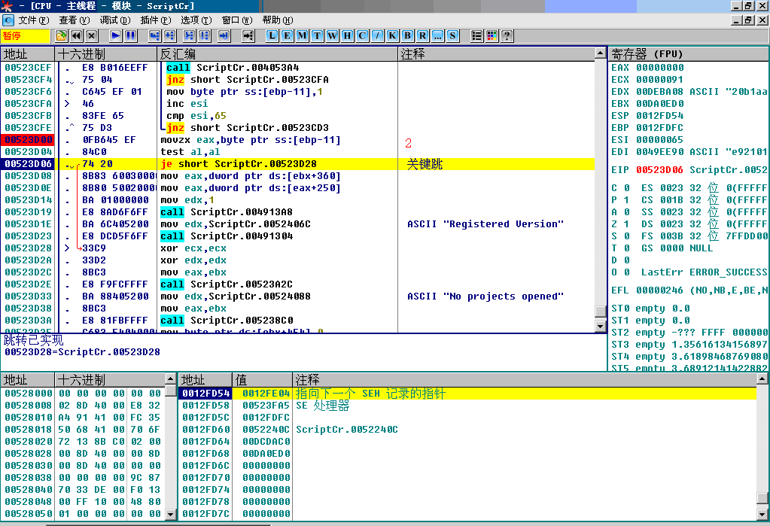Click 地址 column header in disassembly pane
The height and width of the screenshot is (526, 770).
click(28, 54)
